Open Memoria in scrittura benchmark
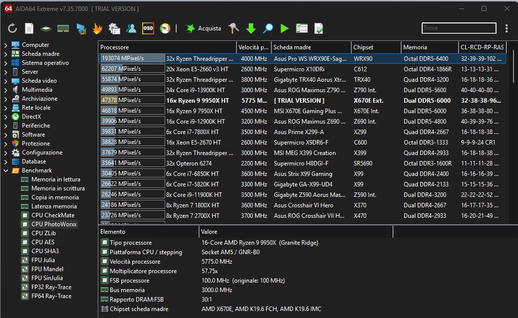This screenshot has width=518, height=318. click(x=58, y=188)
